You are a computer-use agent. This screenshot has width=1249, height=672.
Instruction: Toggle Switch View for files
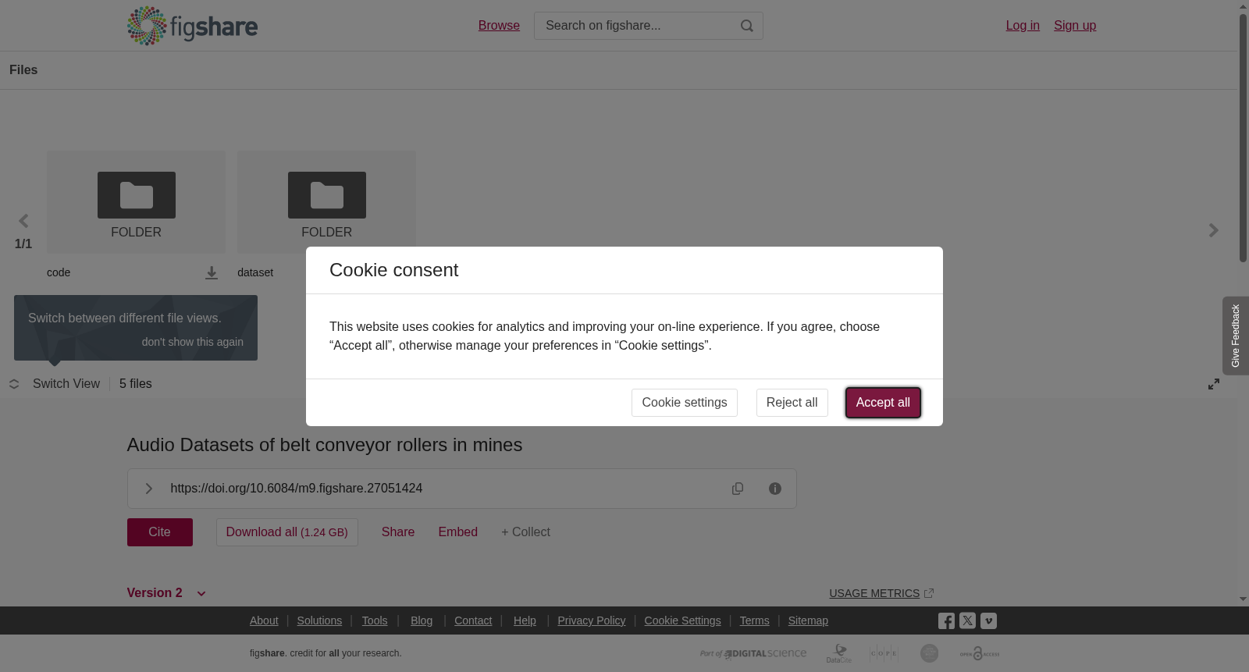[55, 384]
